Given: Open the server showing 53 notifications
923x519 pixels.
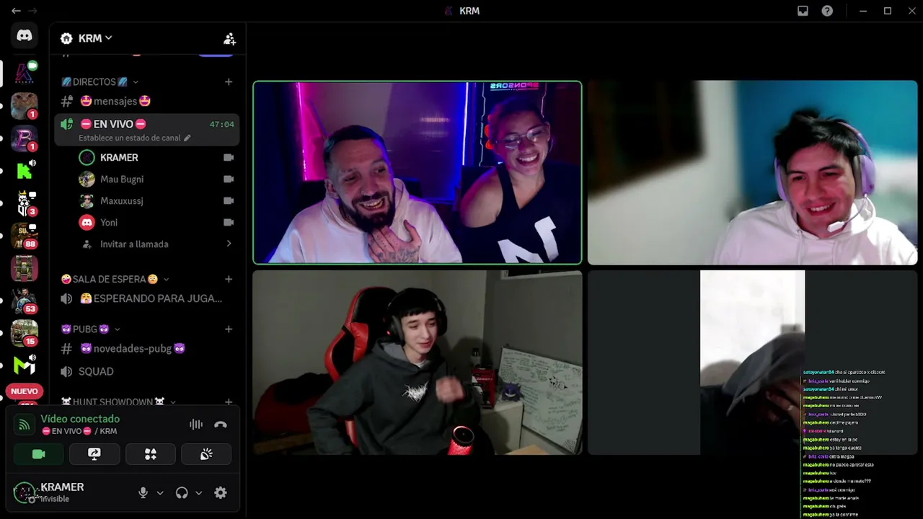Looking at the screenshot, I should [x=25, y=301].
